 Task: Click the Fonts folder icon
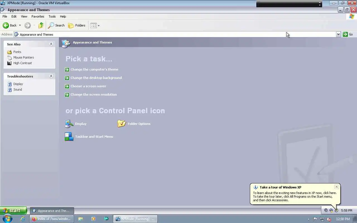[9, 52]
